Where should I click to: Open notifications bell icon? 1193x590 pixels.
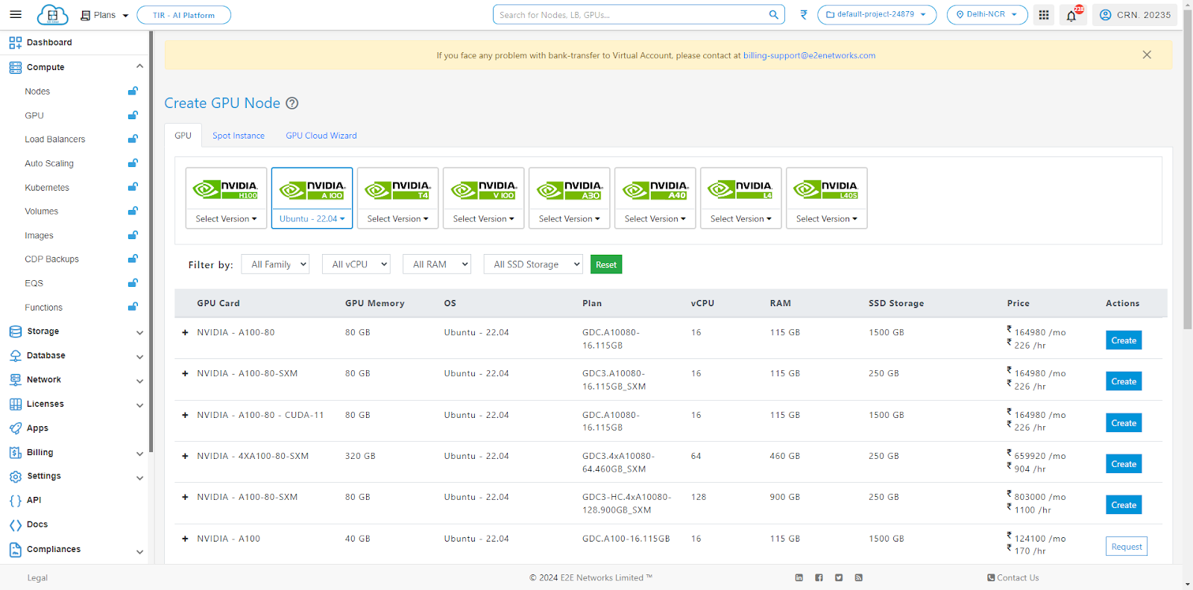(x=1072, y=15)
